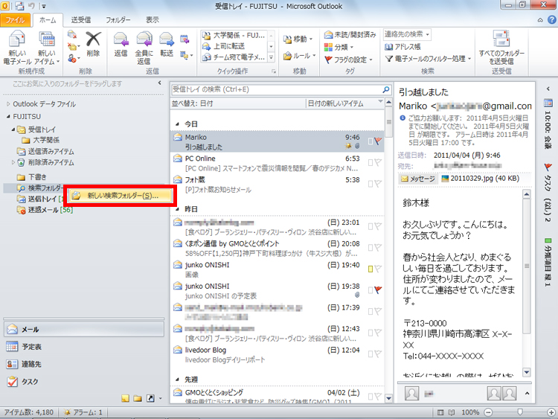Image resolution: width=558 pixels, height=419 pixels.
Task: Click the Outlook help question mark icon
Action: (551, 20)
